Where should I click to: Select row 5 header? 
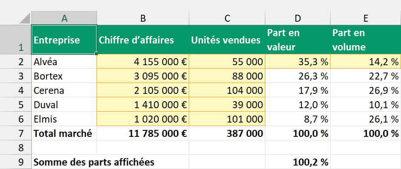click(16, 104)
